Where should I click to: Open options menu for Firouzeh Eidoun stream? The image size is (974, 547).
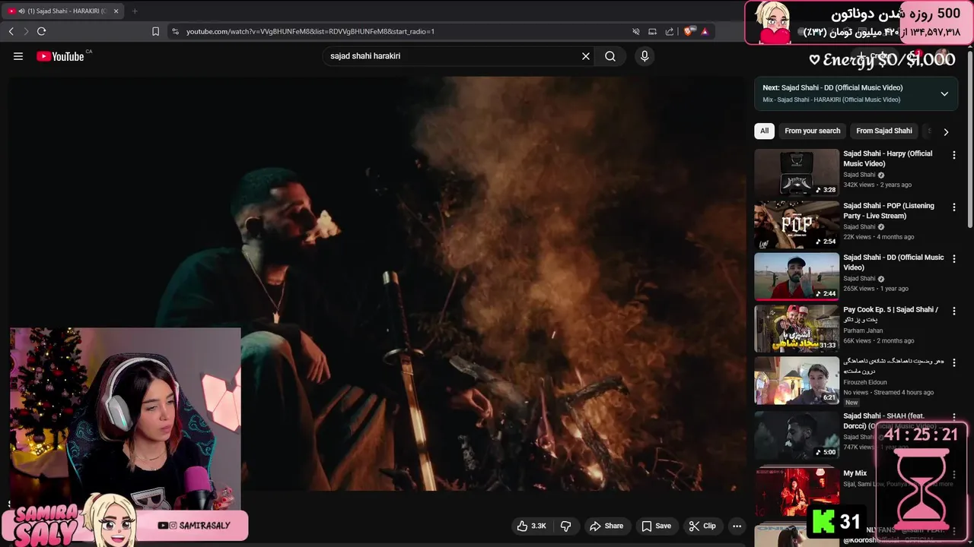953,362
